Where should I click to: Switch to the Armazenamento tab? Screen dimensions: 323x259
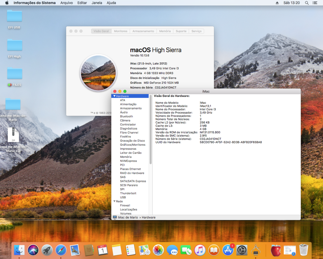143,31
